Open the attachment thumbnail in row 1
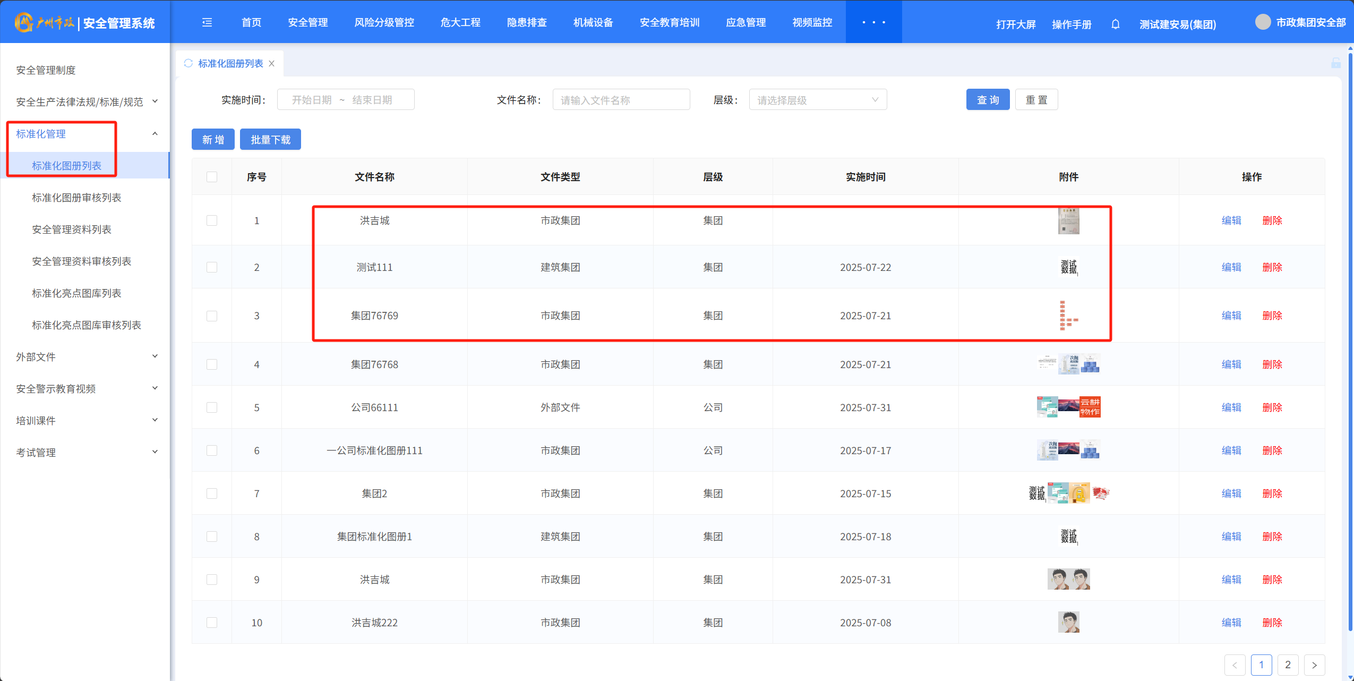The image size is (1354, 681). pos(1068,220)
